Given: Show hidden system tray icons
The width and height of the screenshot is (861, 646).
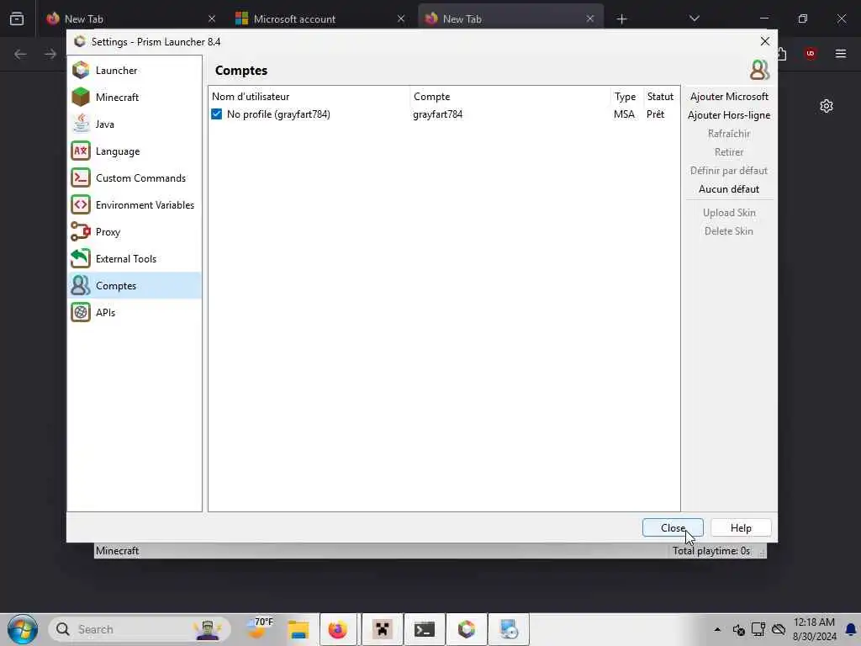Looking at the screenshot, I should (x=717, y=629).
